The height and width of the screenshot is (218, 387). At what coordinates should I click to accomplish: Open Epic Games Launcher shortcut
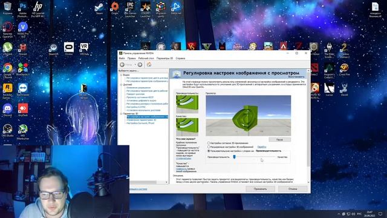130,10
